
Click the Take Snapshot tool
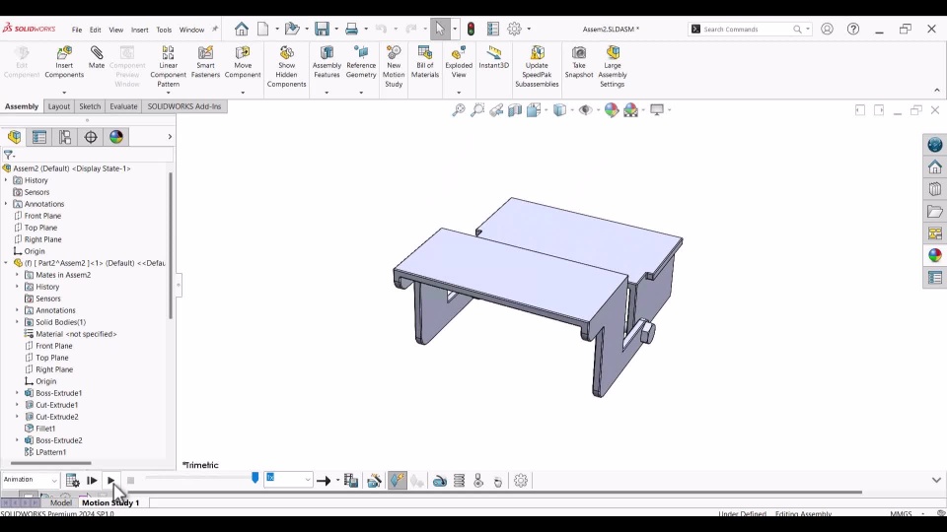(579, 62)
